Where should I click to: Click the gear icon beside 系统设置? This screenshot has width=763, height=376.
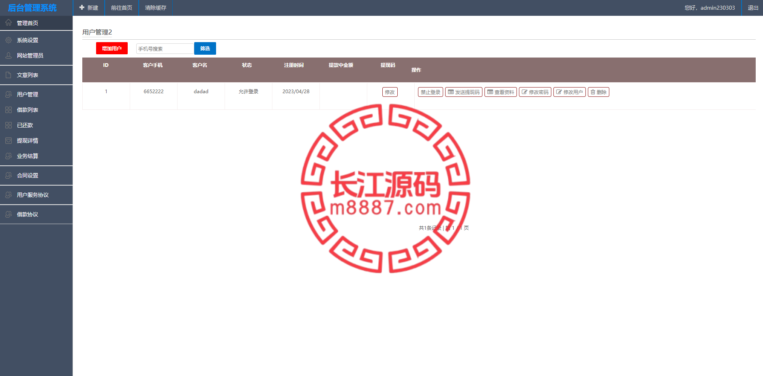[x=9, y=40]
